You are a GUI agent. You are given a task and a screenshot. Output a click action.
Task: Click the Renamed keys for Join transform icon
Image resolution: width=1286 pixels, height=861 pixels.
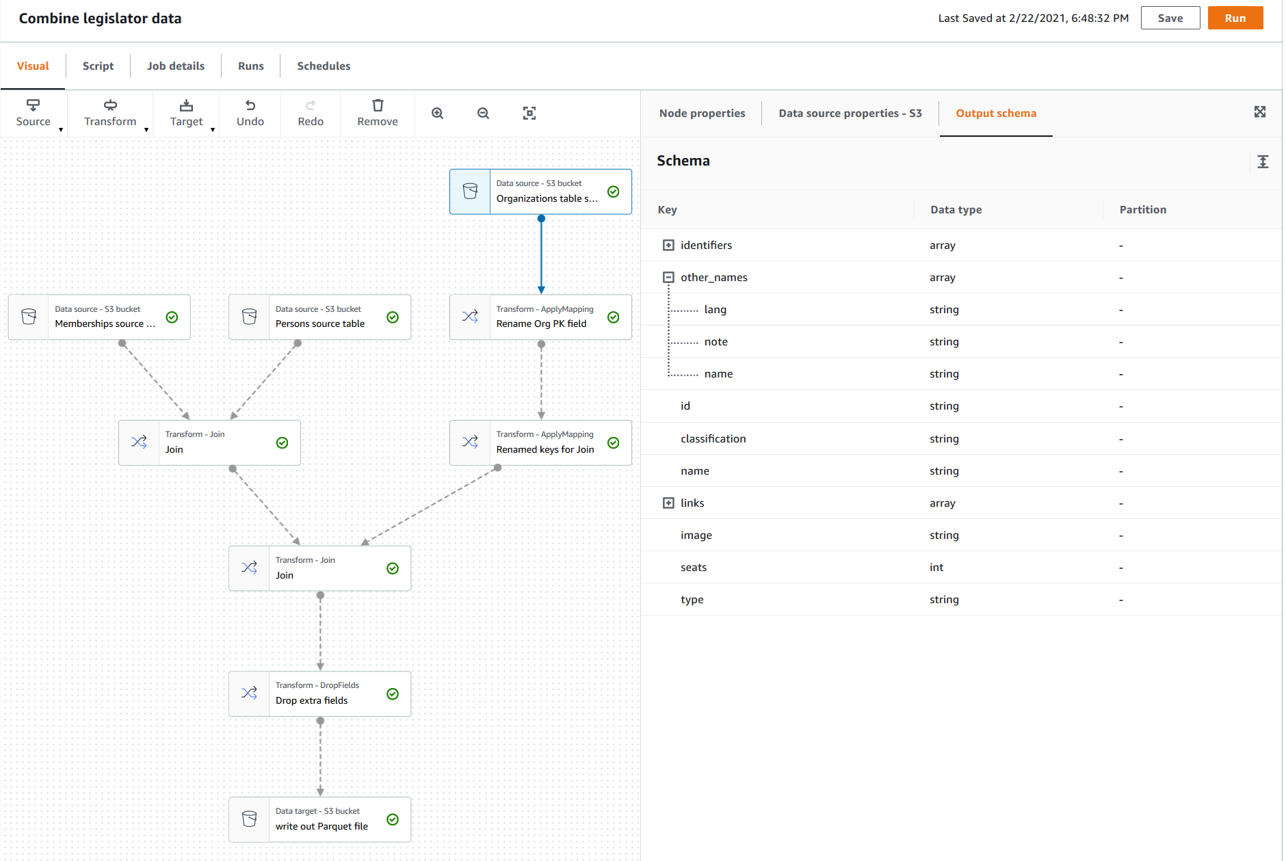(470, 442)
